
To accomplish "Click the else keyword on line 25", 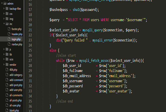I will 53,50.
